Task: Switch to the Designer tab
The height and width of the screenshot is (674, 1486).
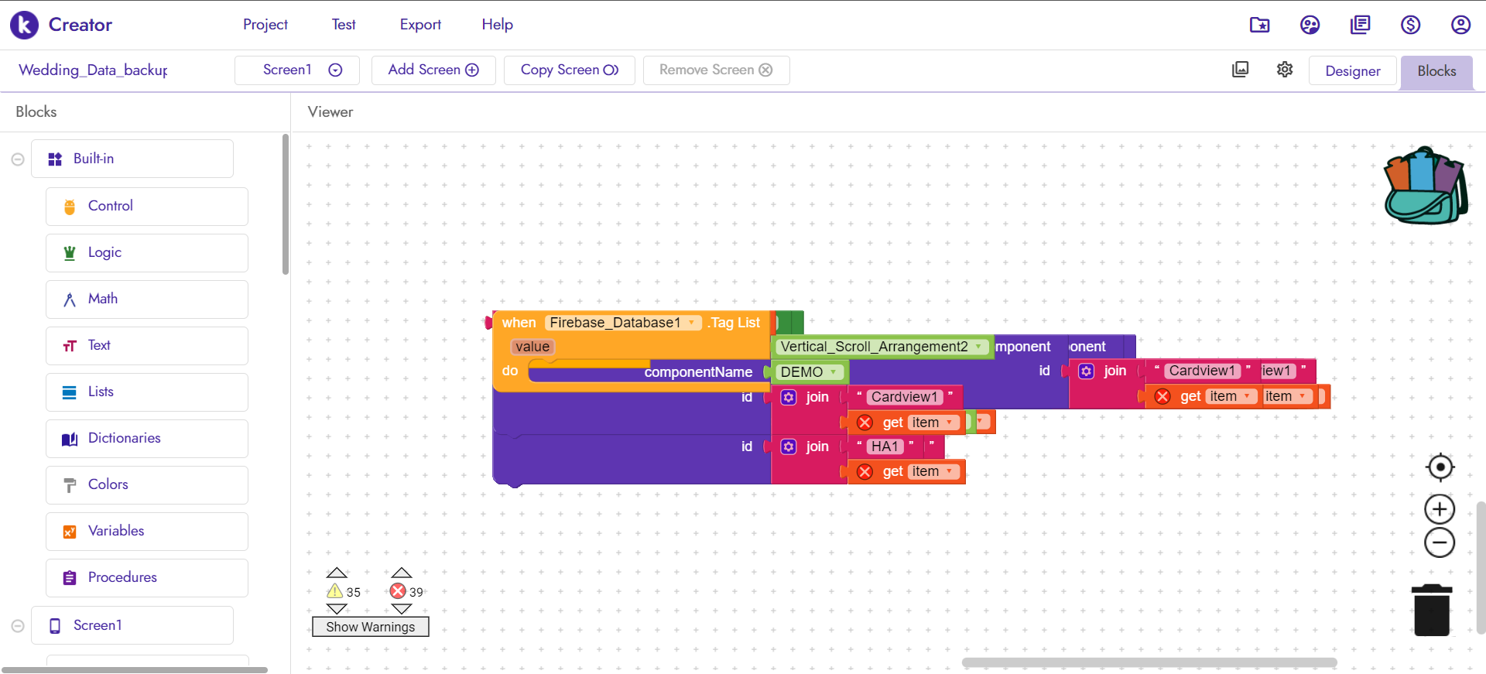Action: pos(1352,71)
